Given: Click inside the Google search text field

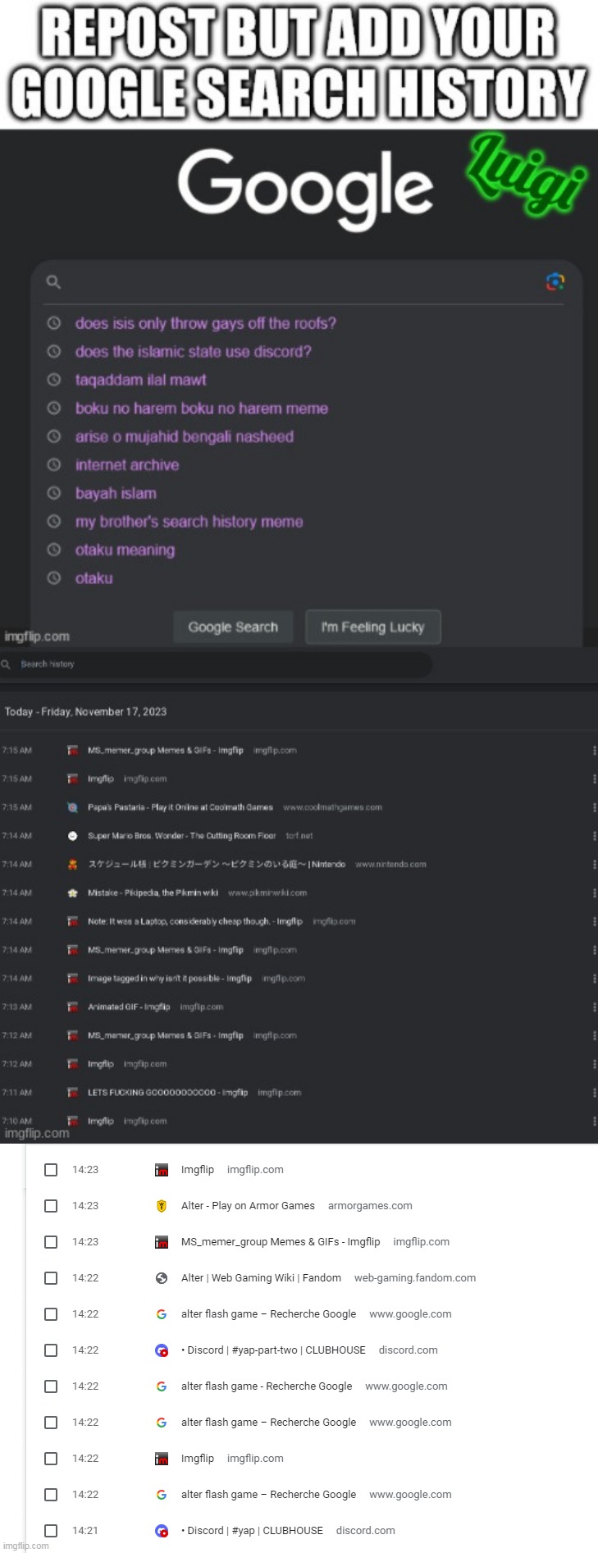Looking at the screenshot, I should (304, 282).
